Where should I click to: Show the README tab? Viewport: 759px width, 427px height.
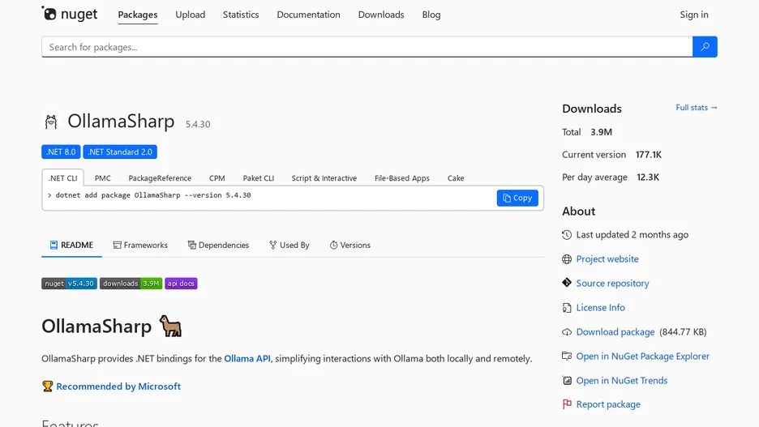pos(71,246)
